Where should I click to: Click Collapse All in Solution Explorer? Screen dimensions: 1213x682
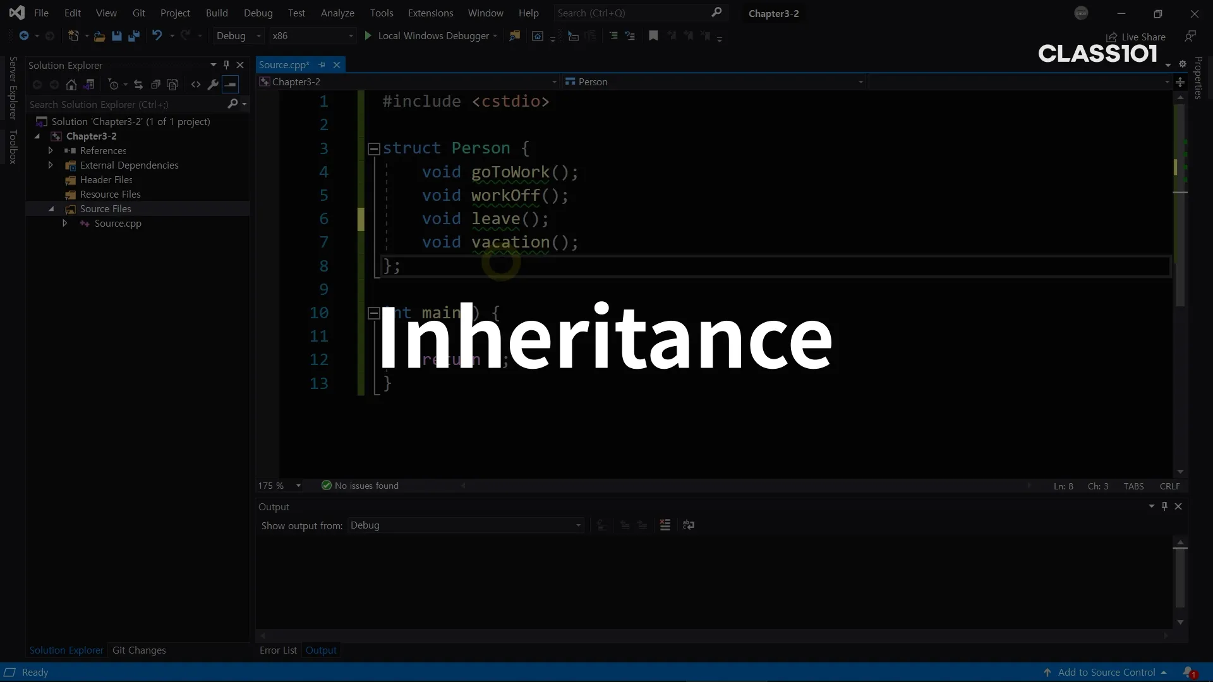tap(155, 85)
